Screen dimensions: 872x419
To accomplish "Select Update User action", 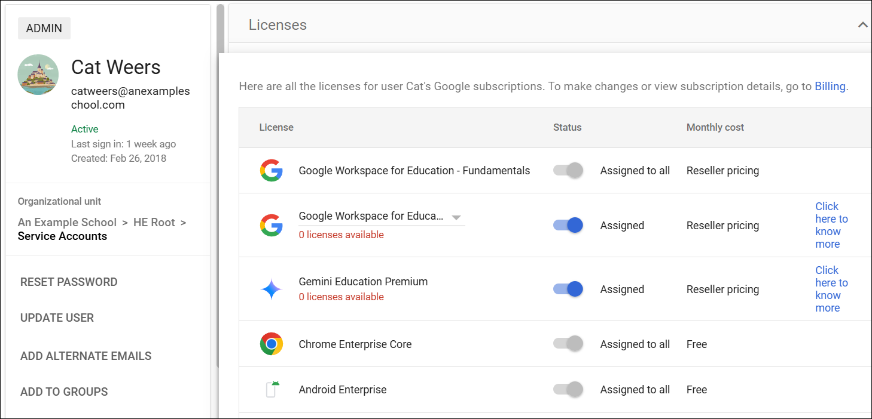I will [x=57, y=318].
